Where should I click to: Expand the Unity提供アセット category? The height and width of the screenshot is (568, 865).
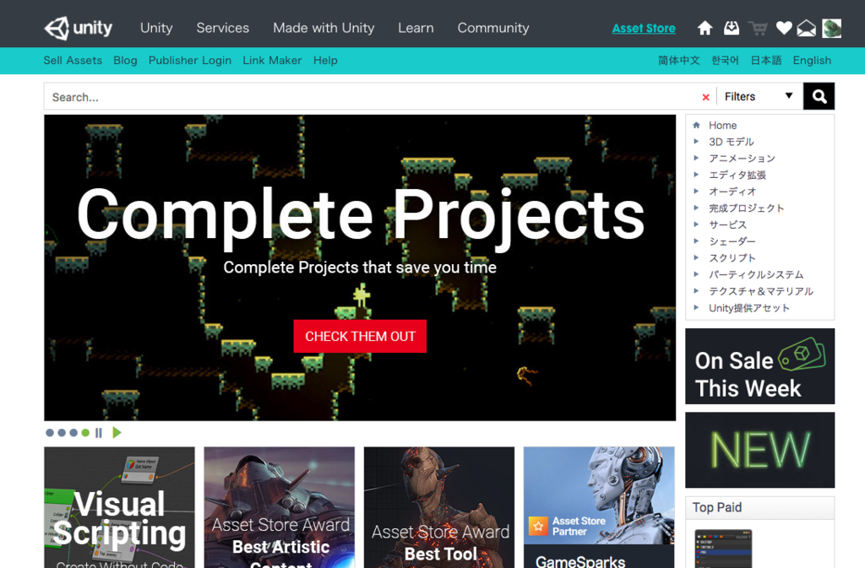coord(696,307)
